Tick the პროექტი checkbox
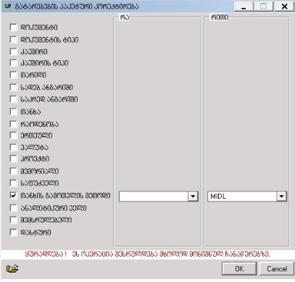This screenshot has width=295, height=282. (14, 159)
